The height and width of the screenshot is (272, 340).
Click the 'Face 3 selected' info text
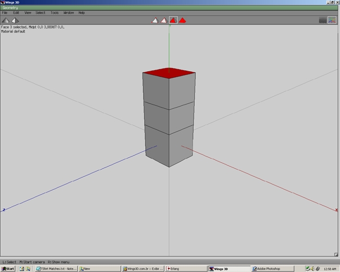coord(33,27)
